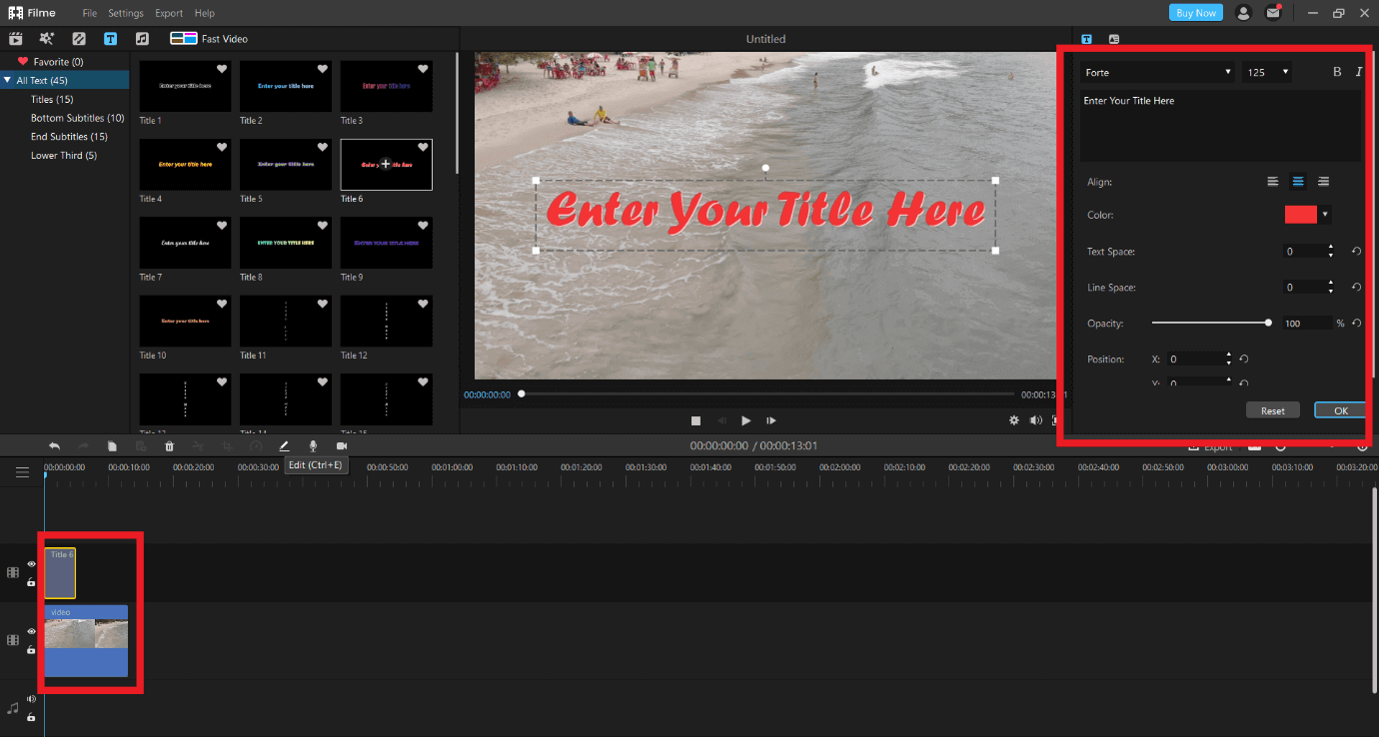
Task: Open the Effects library icon
Action: pos(46,39)
